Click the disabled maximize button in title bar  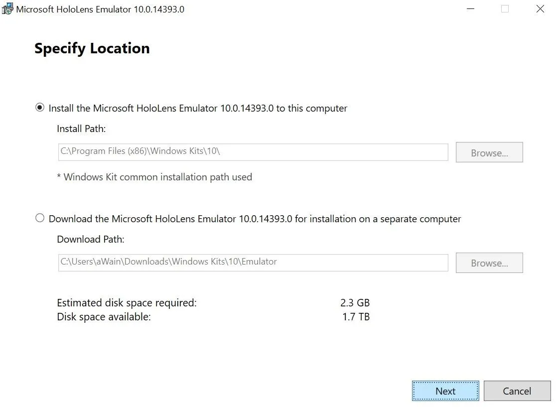coord(505,9)
